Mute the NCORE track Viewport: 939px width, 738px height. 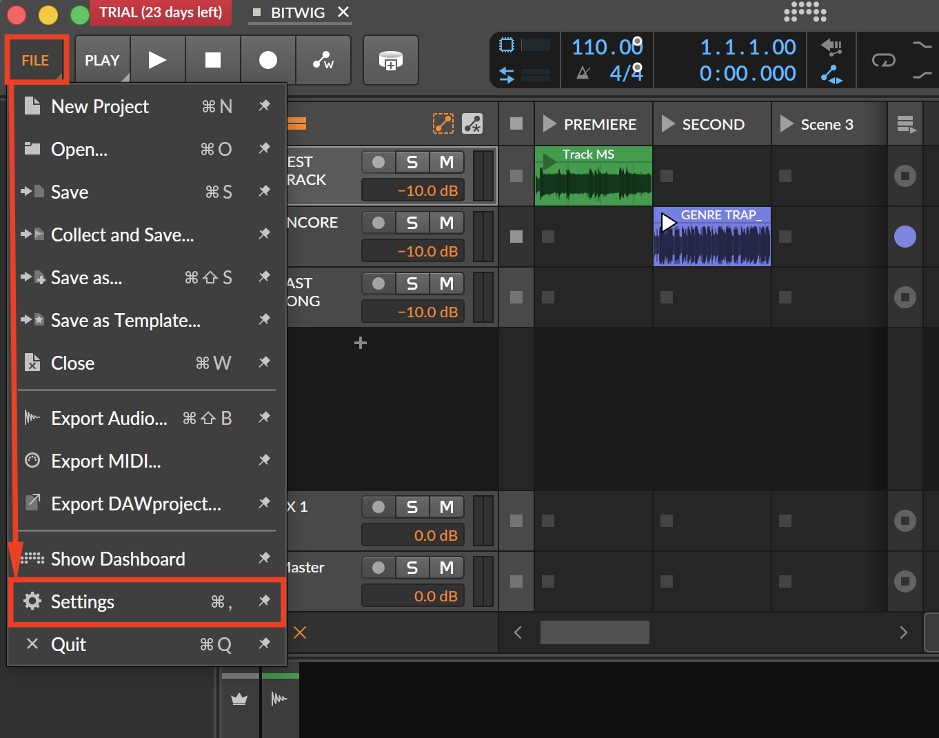447,223
